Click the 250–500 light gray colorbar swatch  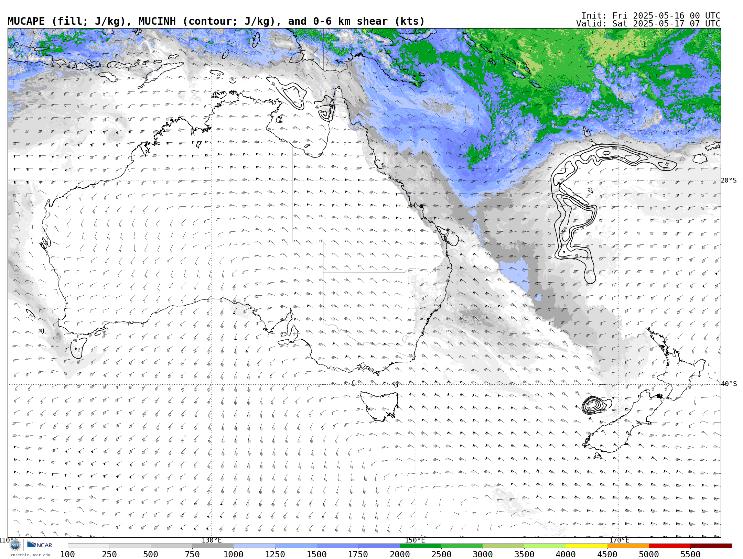130,546
